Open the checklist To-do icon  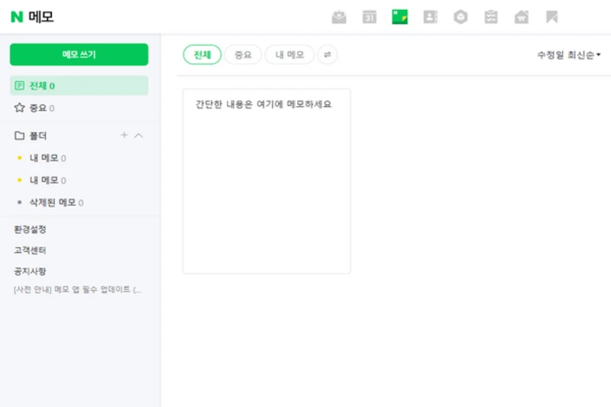point(491,17)
